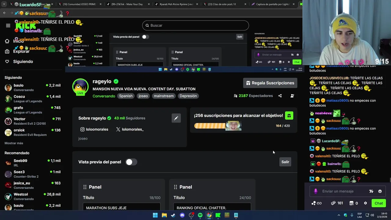This screenshot has width=391, height=220.
Task: Open File Explorer from the taskbar
Action: [164, 215]
